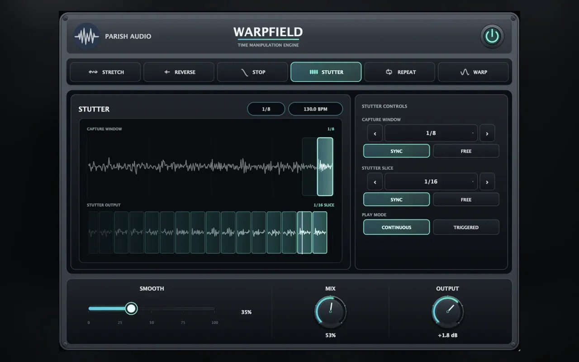
Task: Enable Sync for the Stutter Slice
Action: coord(397,200)
